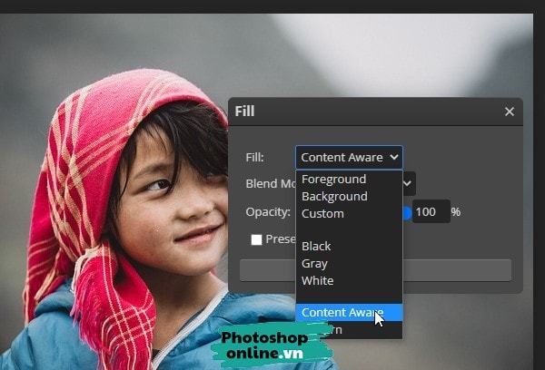Select Black in the fill list
This screenshot has height=370, width=545.
[316, 247]
